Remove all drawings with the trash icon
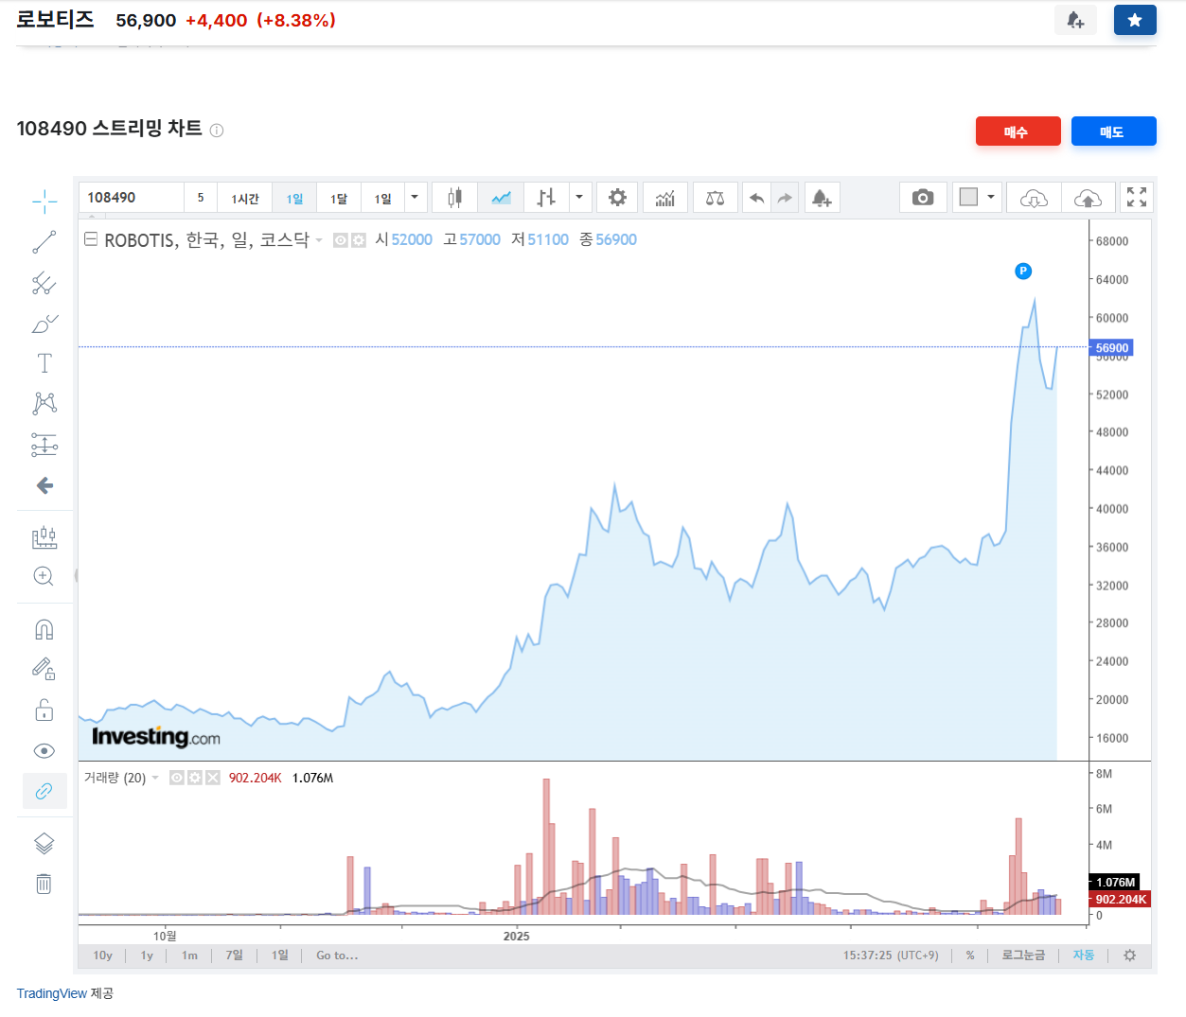This screenshot has height=1017, width=1186. pyautogui.click(x=44, y=883)
